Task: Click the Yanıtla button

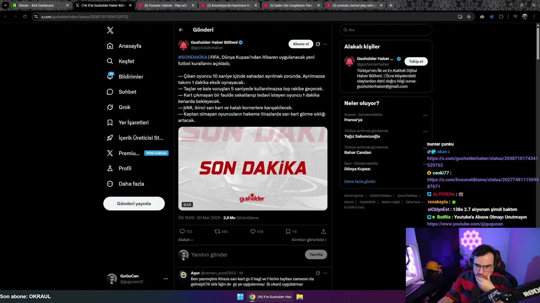Action: tap(316, 255)
